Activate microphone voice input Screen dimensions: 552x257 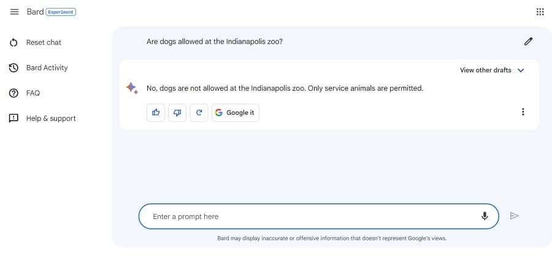pos(485,216)
